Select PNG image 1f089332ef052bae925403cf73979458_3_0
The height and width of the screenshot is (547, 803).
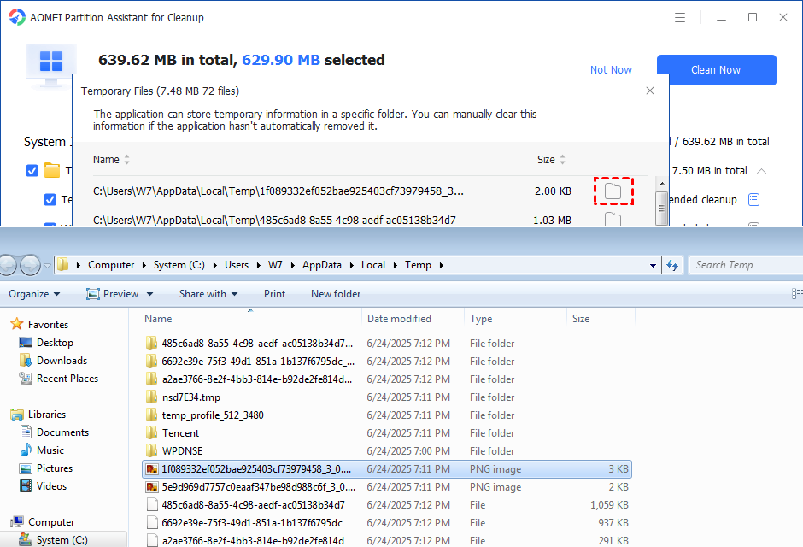[387, 468]
